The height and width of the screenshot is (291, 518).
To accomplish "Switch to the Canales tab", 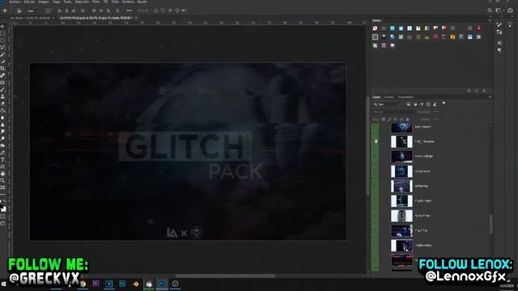I will pyautogui.click(x=388, y=97).
